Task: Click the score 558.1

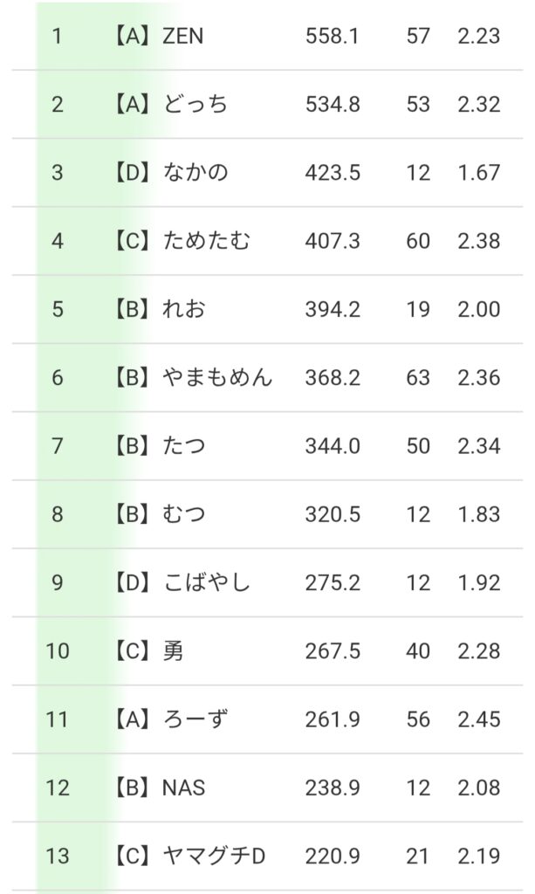Action: tap(333, 37)
